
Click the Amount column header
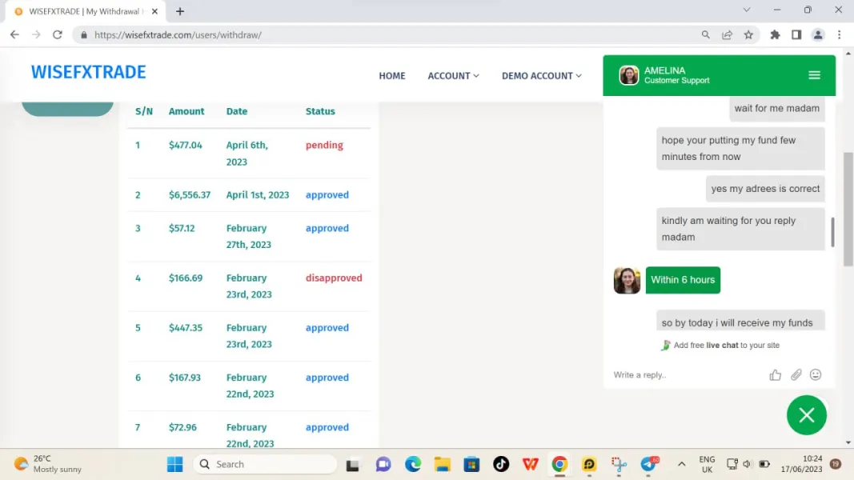[186, 111]
